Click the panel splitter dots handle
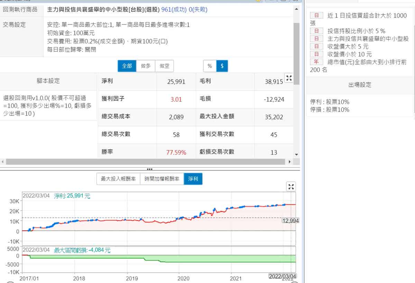Viewport: 415px width, 283px height. [149, 169]
